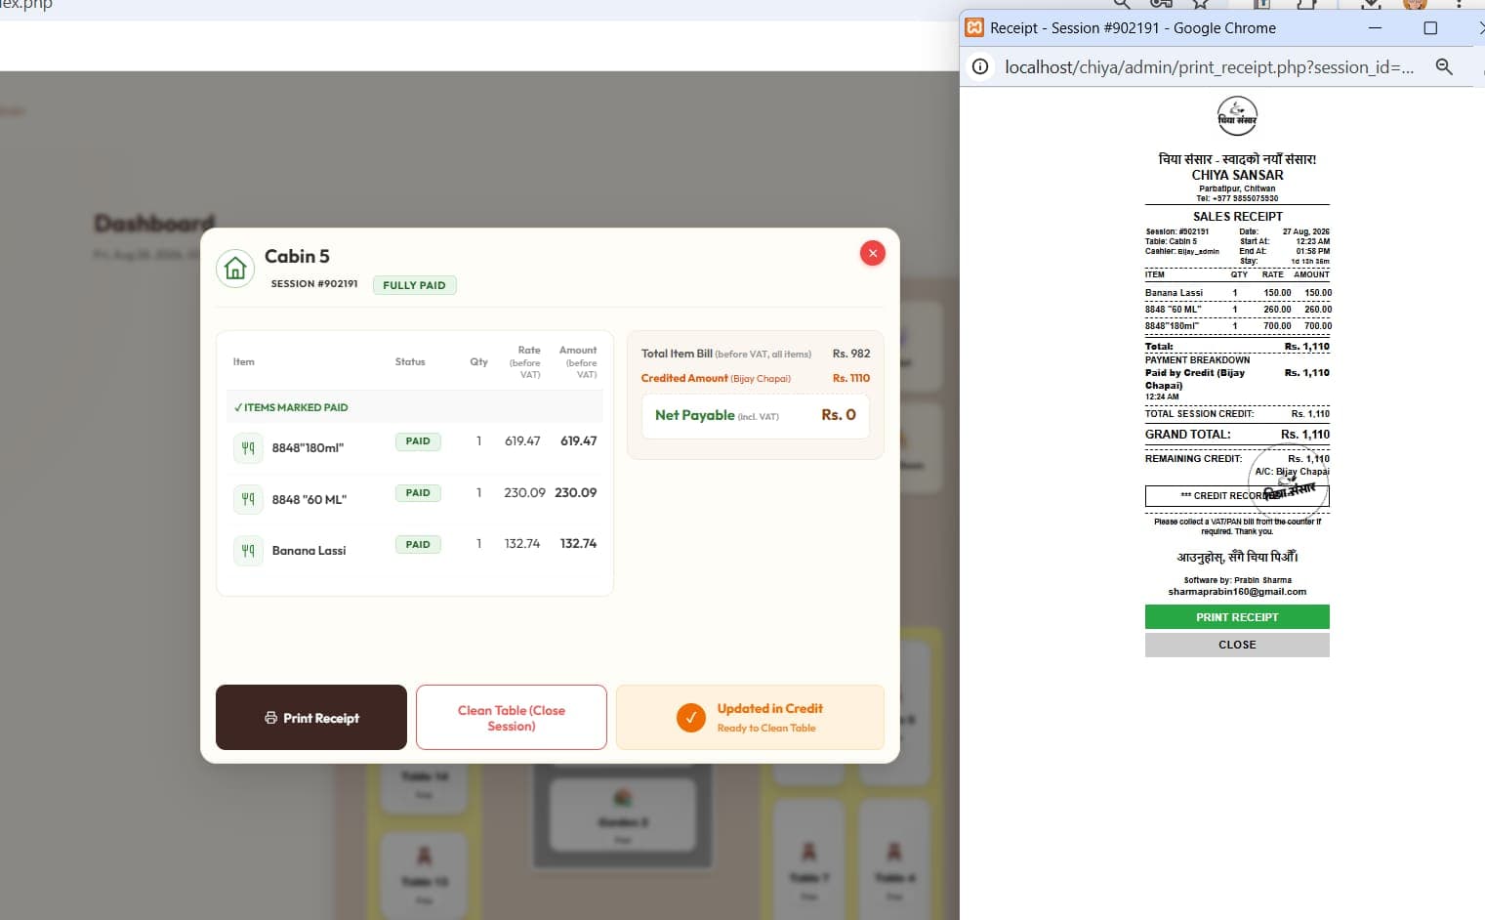This screenshot has height=920, width=1485.
Task: Click the XAMPP favicon in receipt window title
Action: tap(974, 27)
